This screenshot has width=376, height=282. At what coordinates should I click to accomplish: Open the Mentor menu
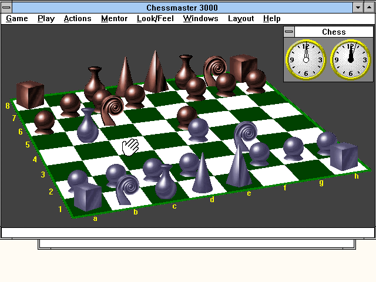click(x=114, y=18)
